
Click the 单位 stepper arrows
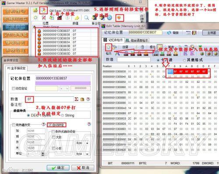point(43,154)
